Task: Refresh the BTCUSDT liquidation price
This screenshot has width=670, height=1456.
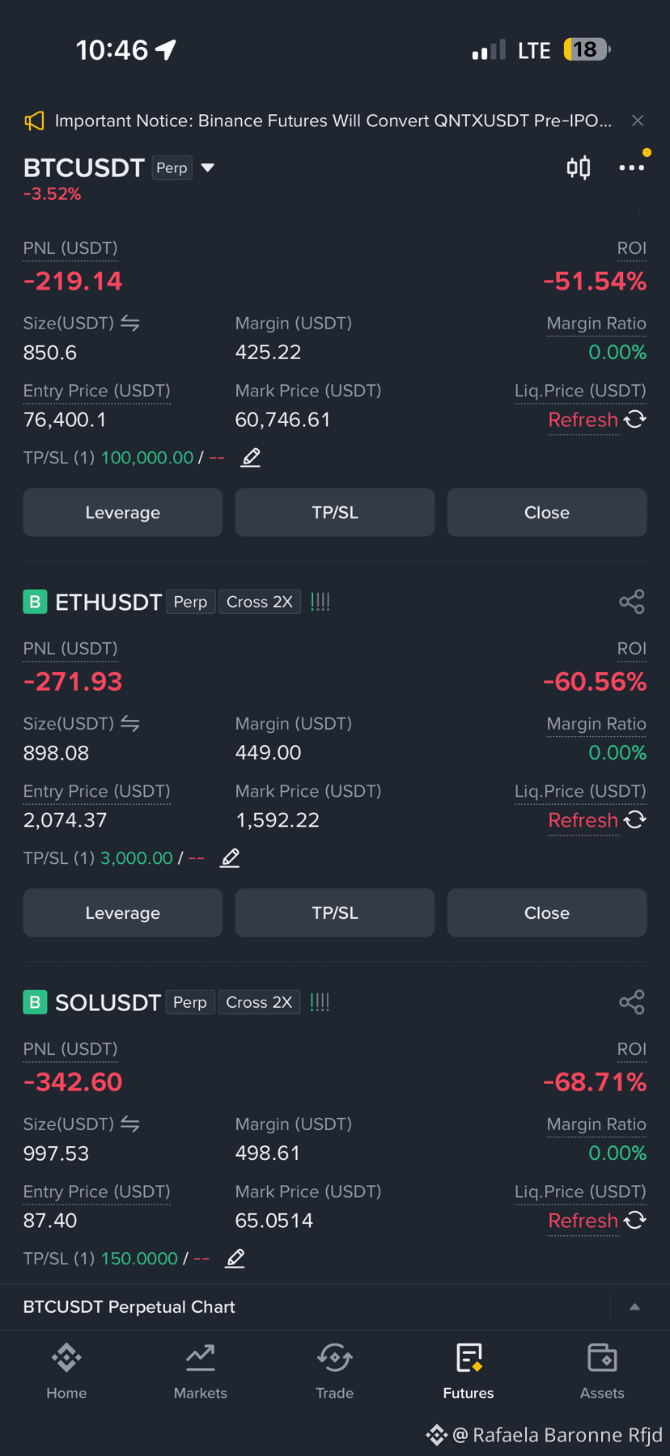Action: 597,420
